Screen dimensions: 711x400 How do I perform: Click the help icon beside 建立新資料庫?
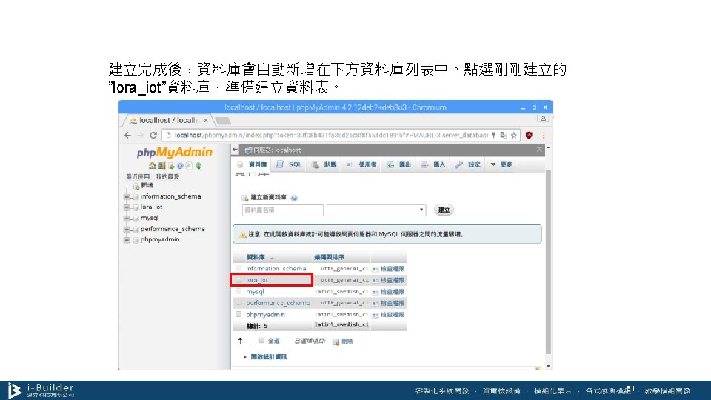click(x=294, y=199)
